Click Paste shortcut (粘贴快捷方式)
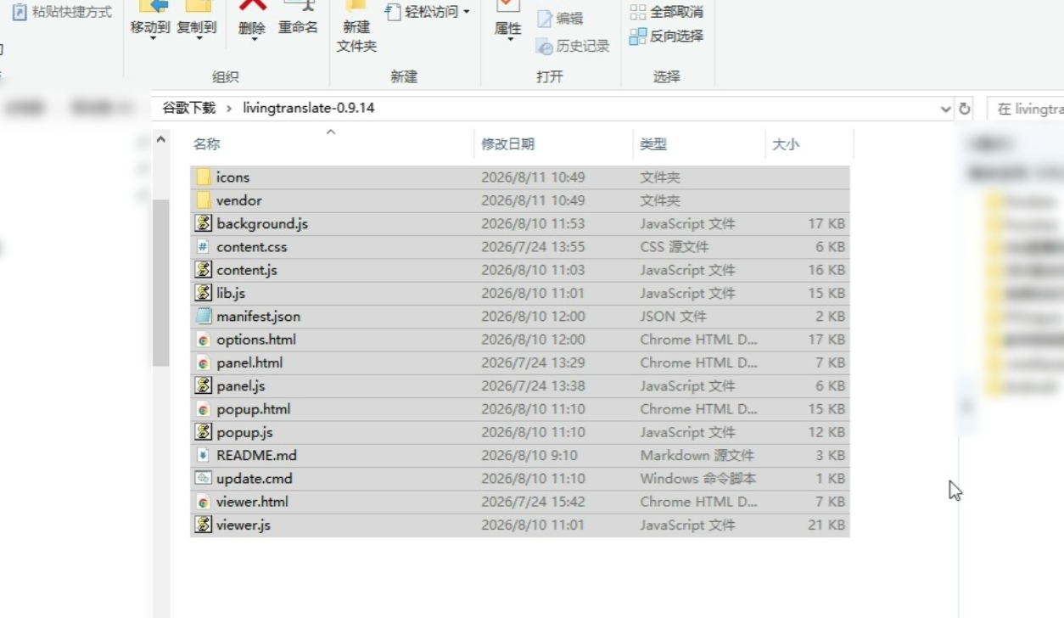1064x618 pixels. (62, 12)
